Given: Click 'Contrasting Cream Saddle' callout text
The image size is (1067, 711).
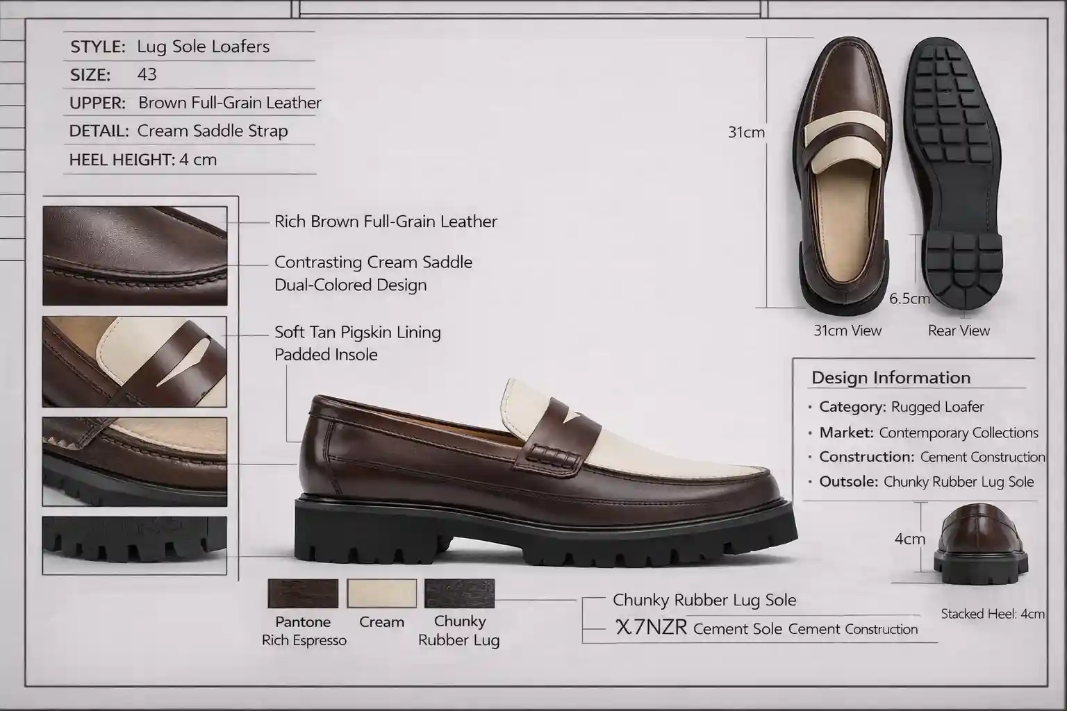Looking at the screenshot, I should 373,262.
